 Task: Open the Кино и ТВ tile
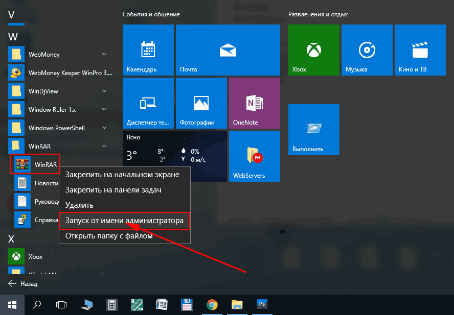click(420, 50)
